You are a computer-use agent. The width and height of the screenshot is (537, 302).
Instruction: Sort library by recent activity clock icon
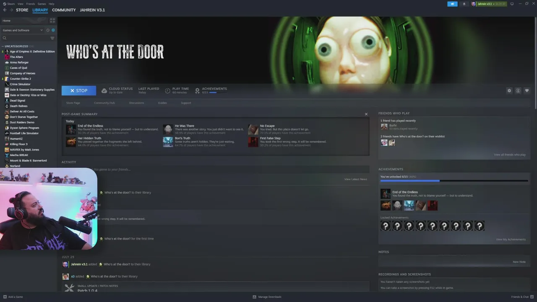[x=48, y=30]
